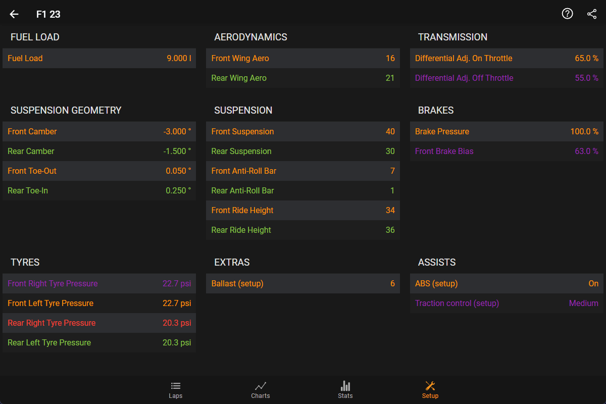Image resolution: width=606 pixels, height=404 pixels.
Task: Open the help question mark icon
Action: 567,14
